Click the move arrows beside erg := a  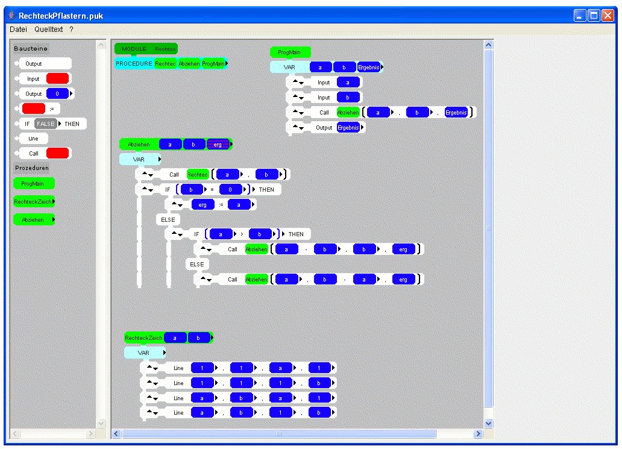click(x=177, y=205)
